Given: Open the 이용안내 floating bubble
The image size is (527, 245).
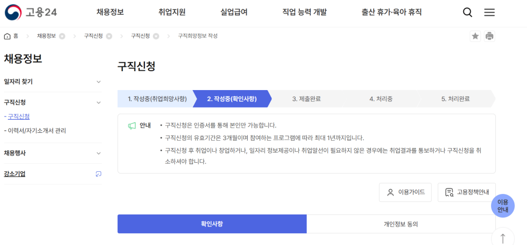Looking at the screenshot, I should 503,206.
